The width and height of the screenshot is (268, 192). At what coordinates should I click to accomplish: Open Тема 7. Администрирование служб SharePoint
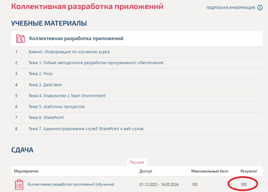coord(86,129)
